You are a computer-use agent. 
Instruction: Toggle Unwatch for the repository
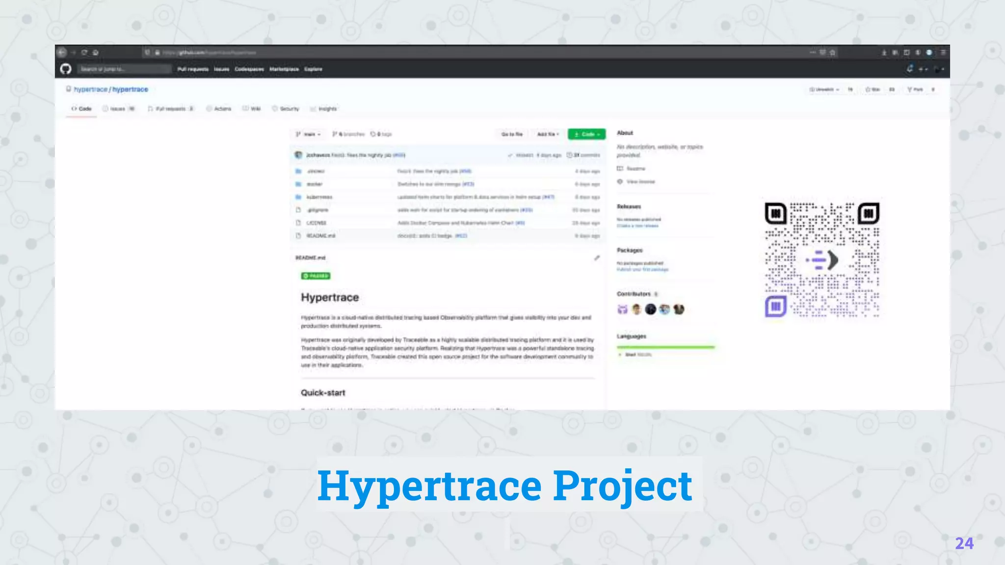pos(824,90)
